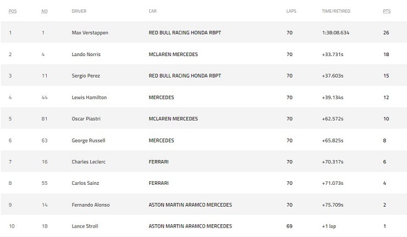Viewport: 407px width, 237px height.
Task: Click the DRIVER column header
Action: click(x=79, y=11)
